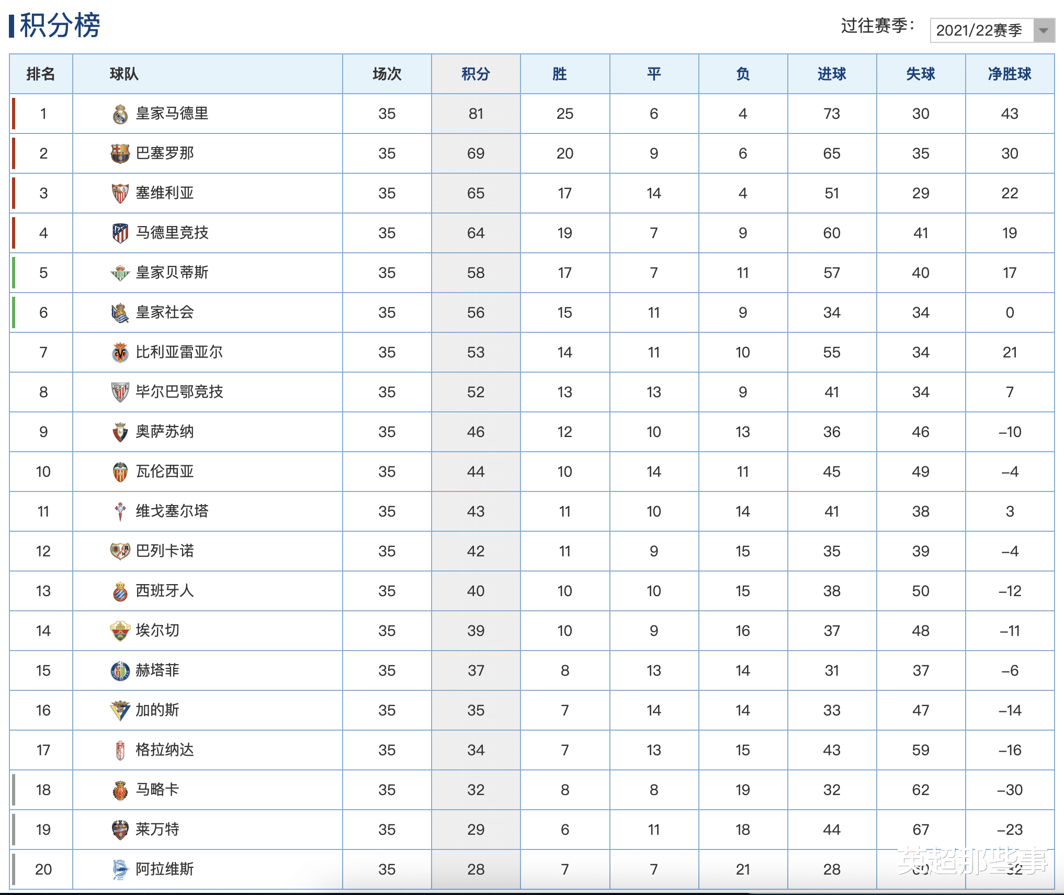Click the Alaves (阿拉维斯) crest icon
Viewport: 1064px width, 895px height.
click(x=120, y=870)
